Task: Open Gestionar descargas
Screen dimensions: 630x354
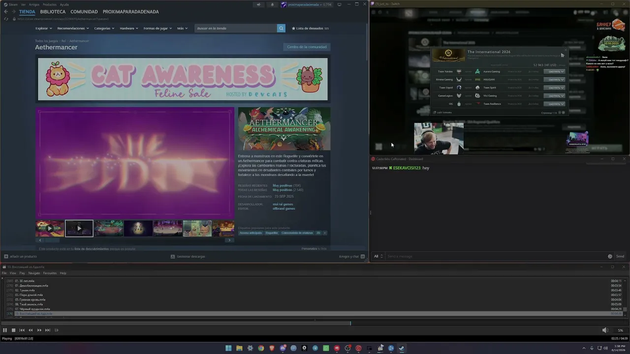Action: pos(188,256)
